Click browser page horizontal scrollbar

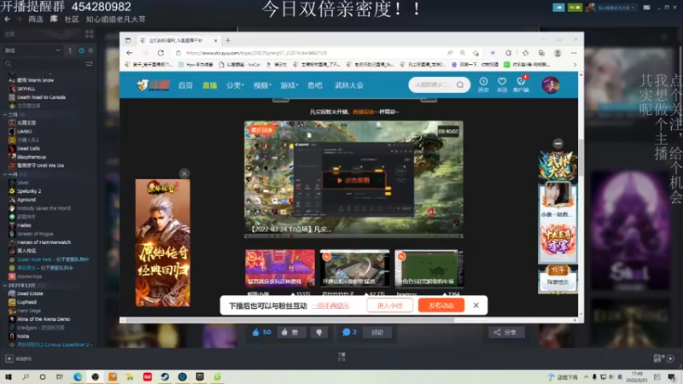coord(289,320)
